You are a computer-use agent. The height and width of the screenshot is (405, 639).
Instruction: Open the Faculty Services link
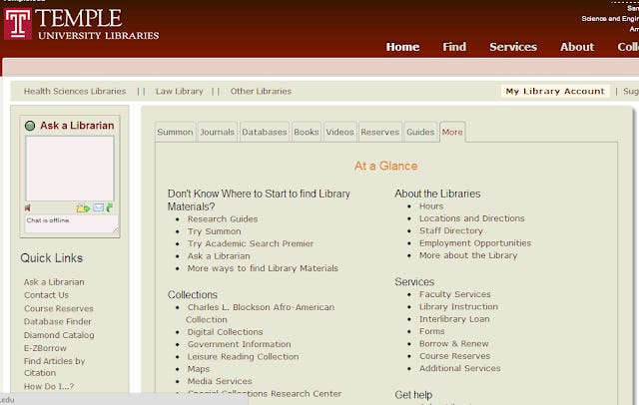455,294
